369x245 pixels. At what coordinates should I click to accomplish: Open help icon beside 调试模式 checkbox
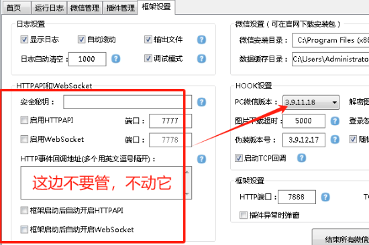(201, 59)
